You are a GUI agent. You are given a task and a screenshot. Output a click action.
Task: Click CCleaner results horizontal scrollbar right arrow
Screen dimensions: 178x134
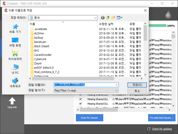[169, 110]
